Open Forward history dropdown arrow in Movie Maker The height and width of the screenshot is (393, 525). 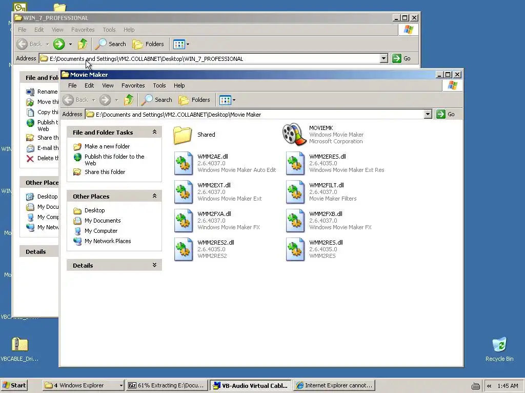coord(116,100)
